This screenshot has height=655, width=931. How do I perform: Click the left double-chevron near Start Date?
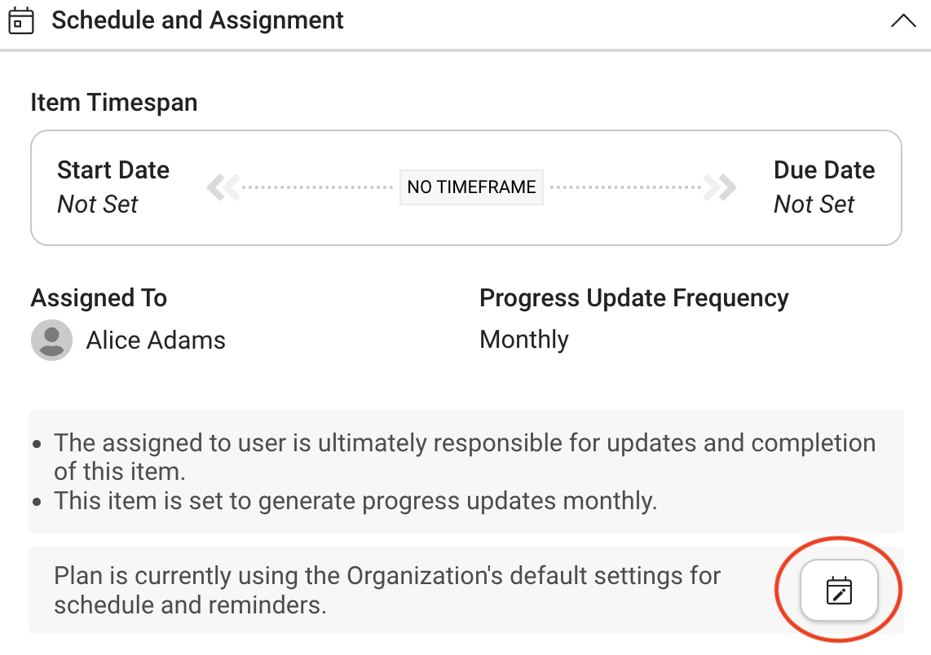222,187
